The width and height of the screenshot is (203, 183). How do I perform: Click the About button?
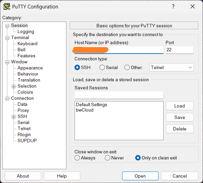coord(23,176)
